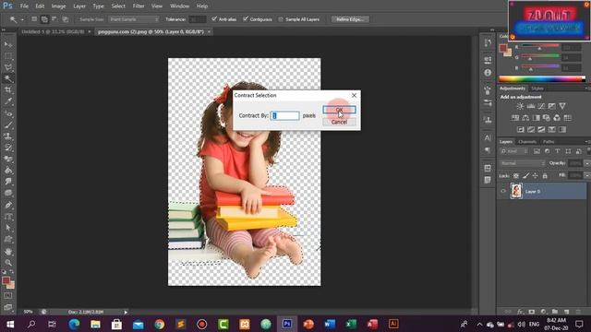Open the Select menu
The image size is (591, 332).
point(118,6)
